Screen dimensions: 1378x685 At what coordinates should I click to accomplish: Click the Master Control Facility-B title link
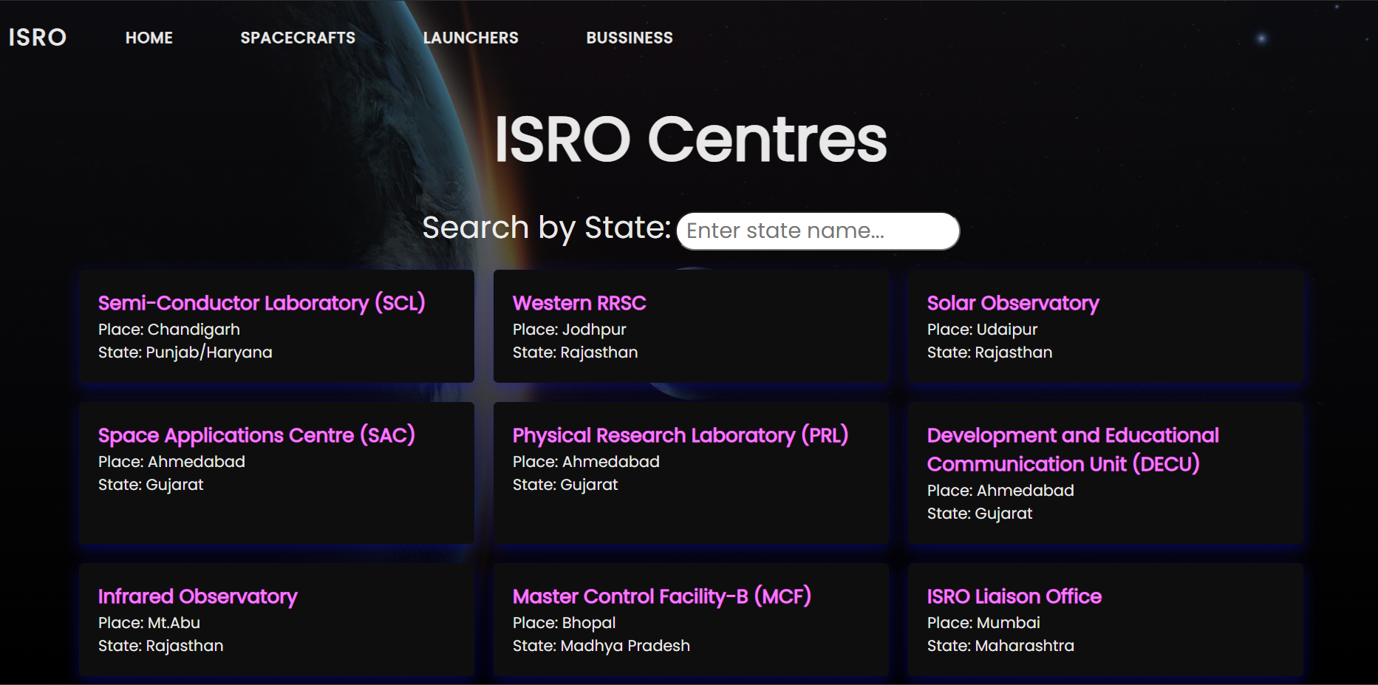662,596
